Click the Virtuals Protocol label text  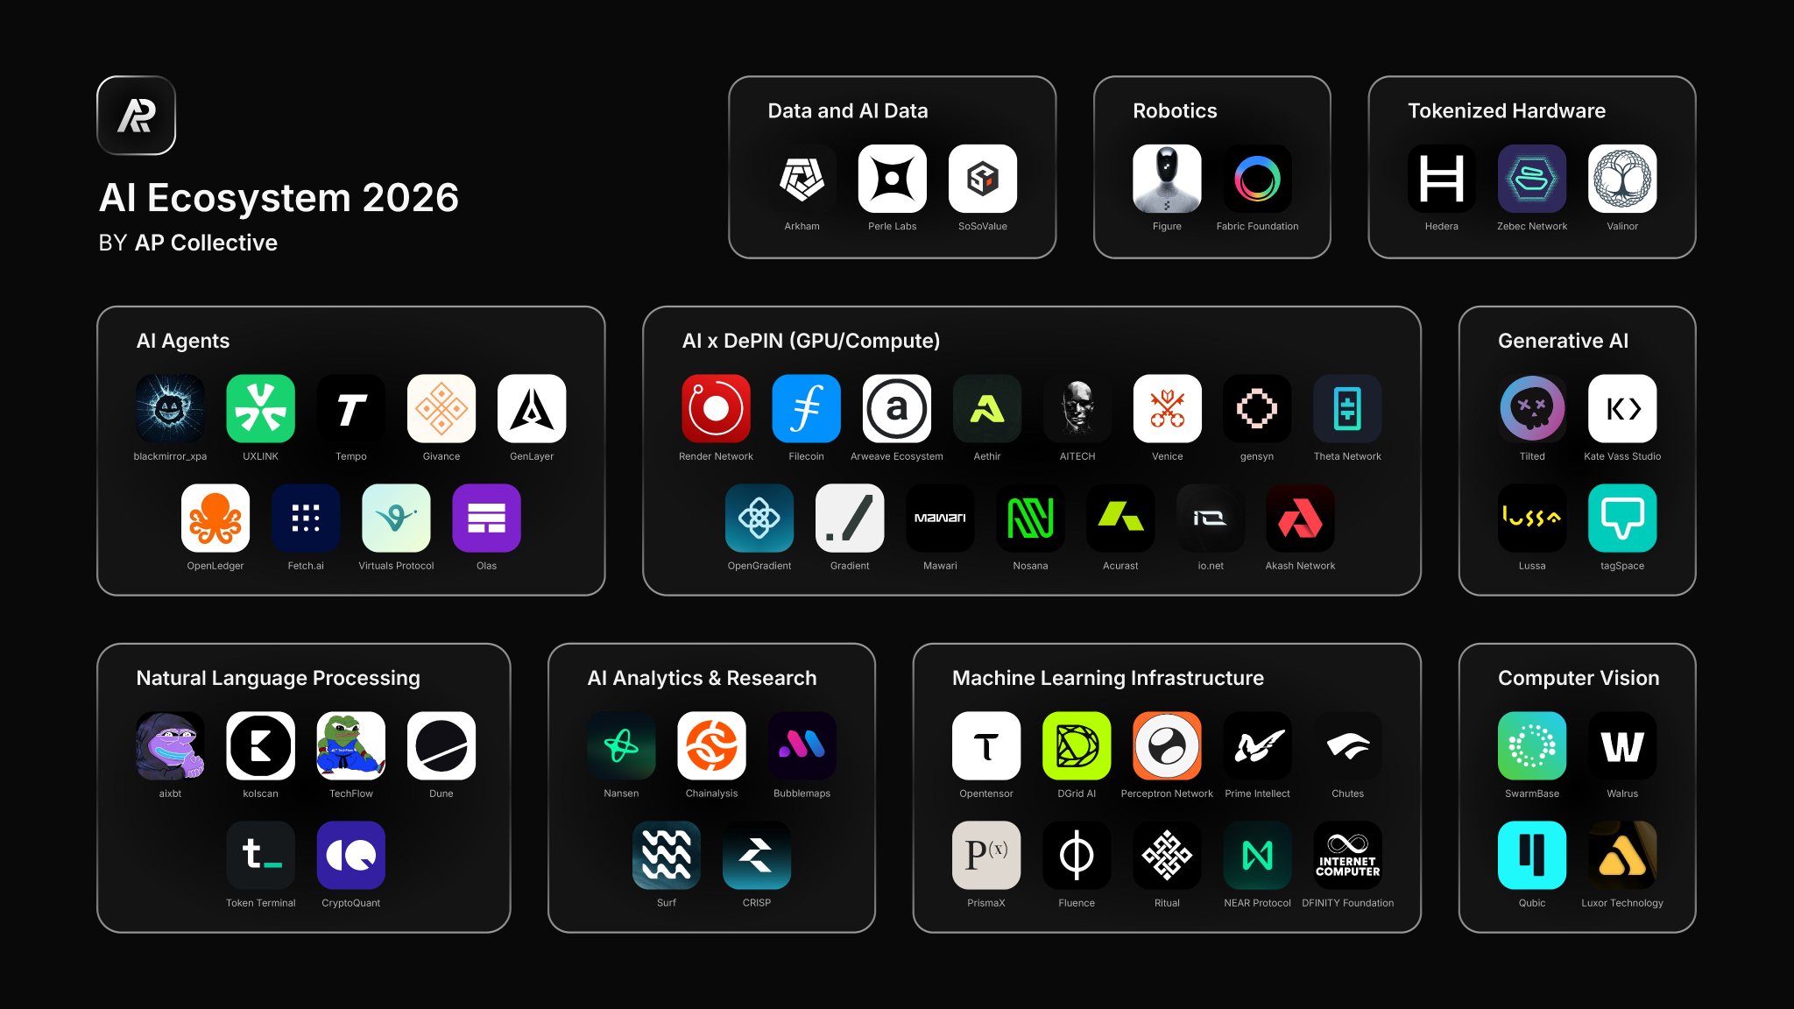(x=396, y=566)
